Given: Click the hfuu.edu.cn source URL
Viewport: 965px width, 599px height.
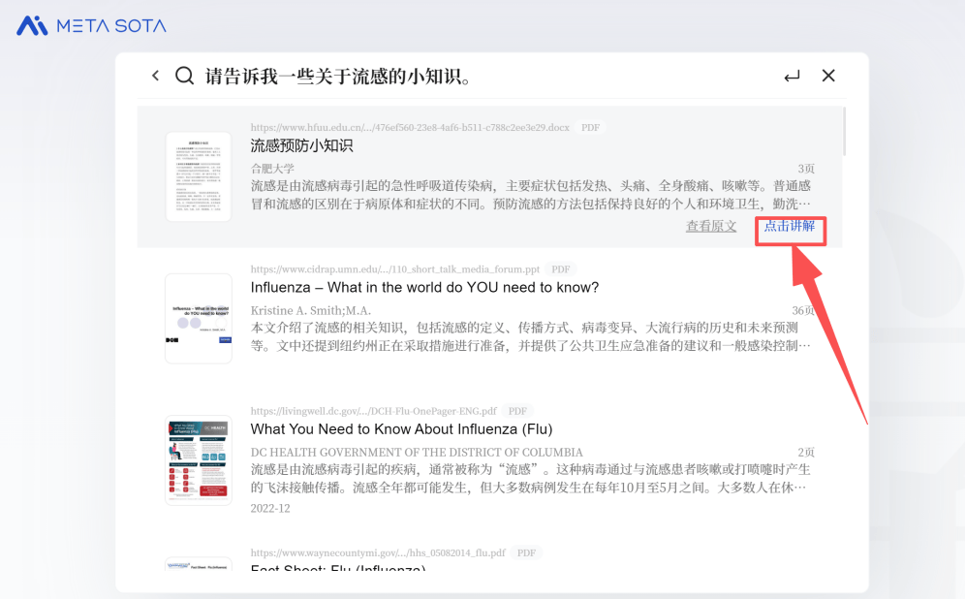Looking at the screenshot, I should click(410, 128).
